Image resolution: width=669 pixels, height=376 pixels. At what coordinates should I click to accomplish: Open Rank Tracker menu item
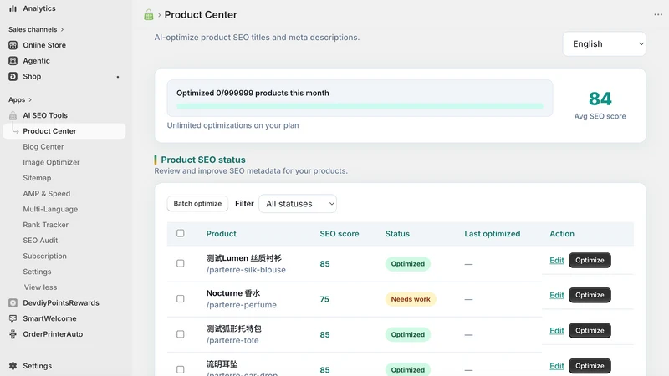pos(46,225)
